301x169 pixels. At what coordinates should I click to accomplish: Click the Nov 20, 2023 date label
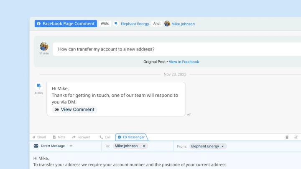click(175, 74)
